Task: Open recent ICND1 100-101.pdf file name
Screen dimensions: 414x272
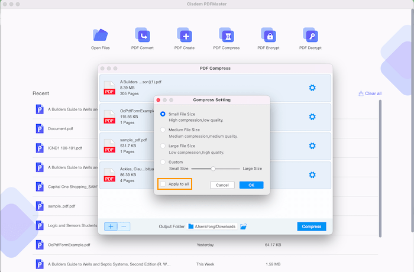Action: pos(65,148)
